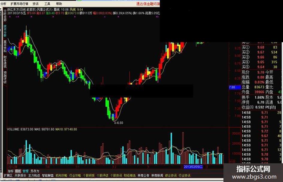Click the 指标 button below chart
Image resolution: width=283 pixels, height=182 pixels.
pyautogui.click(x=11, y=171)
